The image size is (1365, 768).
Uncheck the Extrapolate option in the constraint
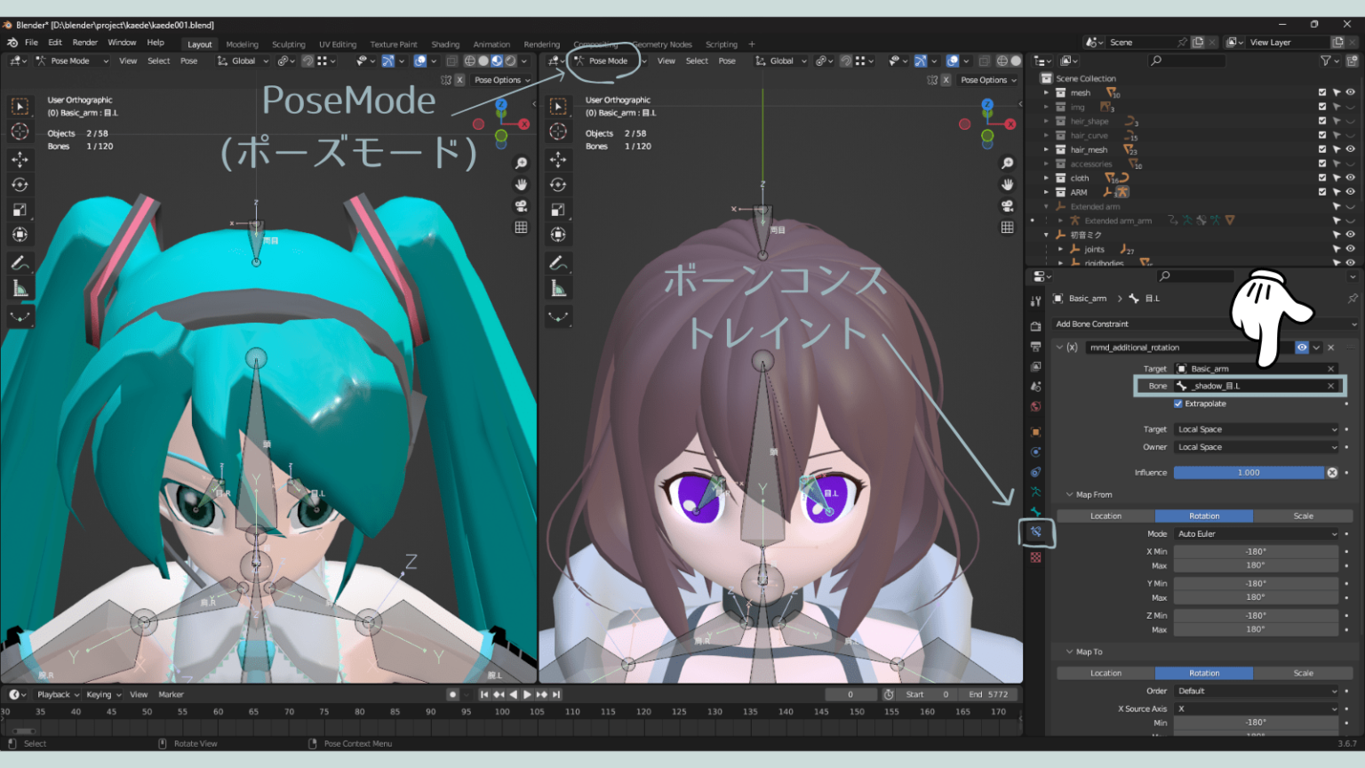(x=1179, y=404)
